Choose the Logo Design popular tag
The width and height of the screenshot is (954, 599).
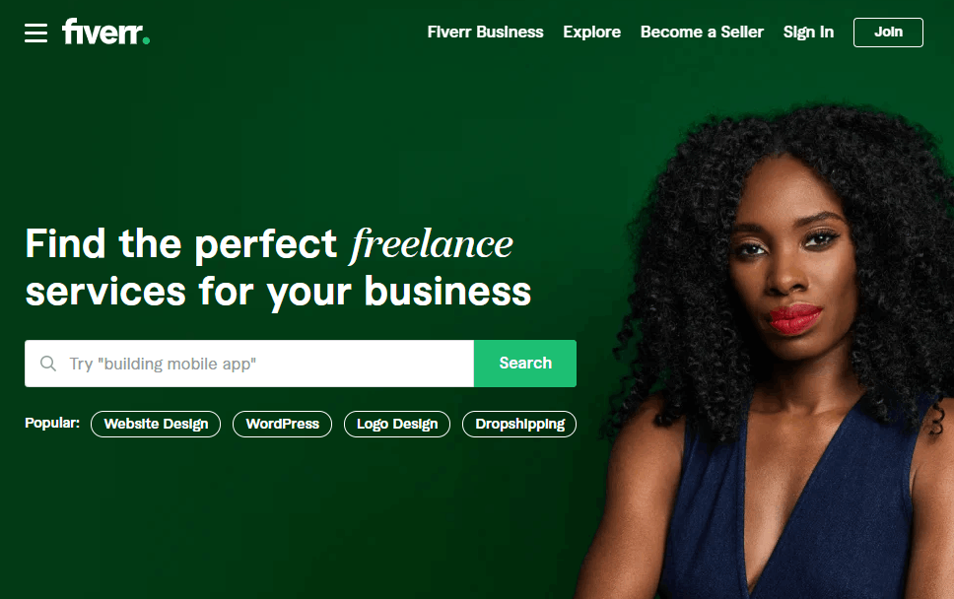click(x=397, y=424)
